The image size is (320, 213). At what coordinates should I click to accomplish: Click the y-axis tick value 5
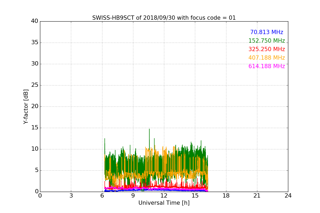(36, 170)
